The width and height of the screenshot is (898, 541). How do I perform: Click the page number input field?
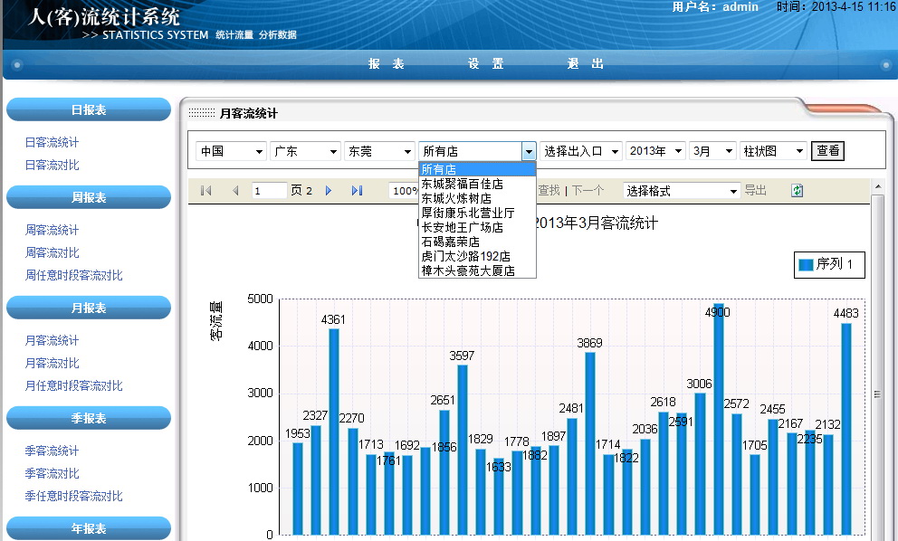(269, 191)
